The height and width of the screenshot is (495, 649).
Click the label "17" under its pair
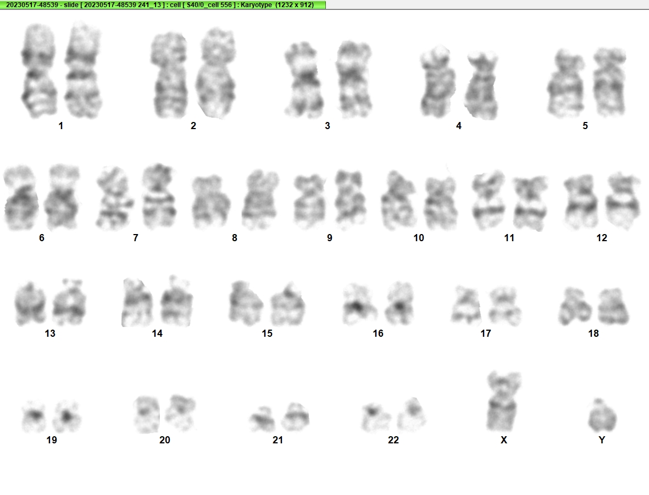(486, 333)
